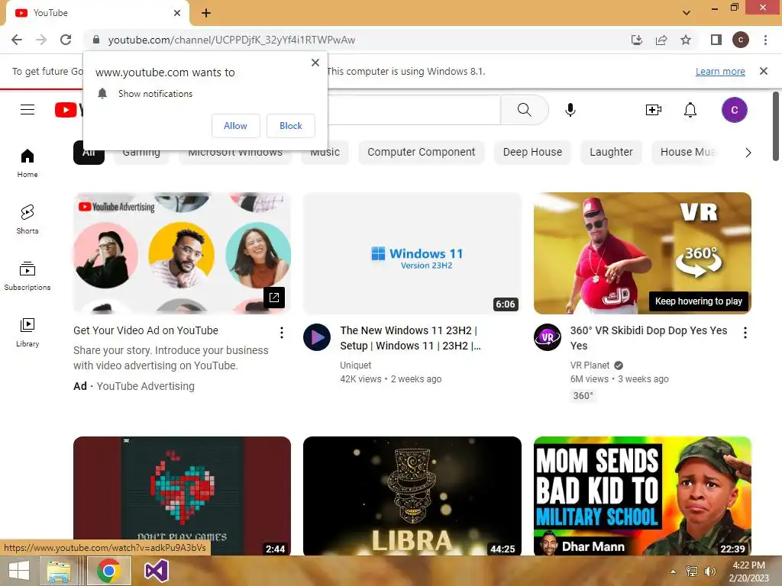Open VR Planet channel avatar
The height and width of the screenshot is (586, 782).
tap(548, 337)
